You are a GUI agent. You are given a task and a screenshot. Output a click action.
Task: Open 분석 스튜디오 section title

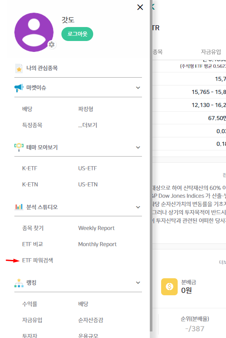pos(42,207)
